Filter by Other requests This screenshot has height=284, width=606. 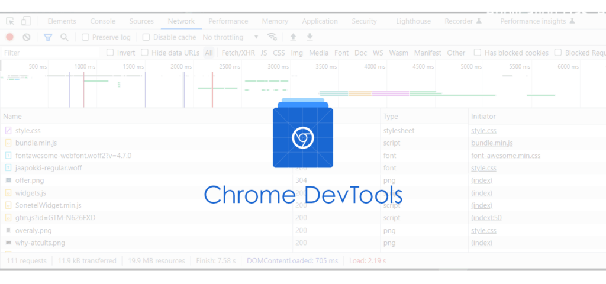456,53
